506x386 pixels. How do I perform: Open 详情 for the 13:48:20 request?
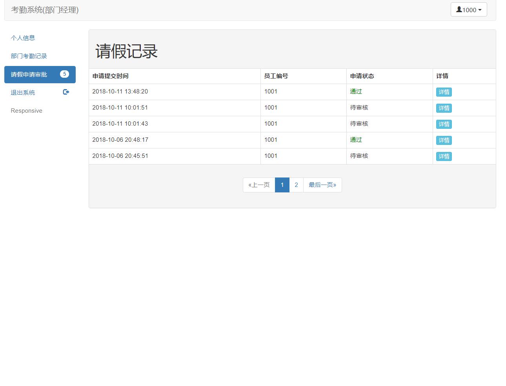(x=444, y=92)
